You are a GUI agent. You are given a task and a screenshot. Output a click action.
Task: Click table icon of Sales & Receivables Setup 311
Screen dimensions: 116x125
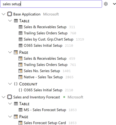[x=20, y=27]
